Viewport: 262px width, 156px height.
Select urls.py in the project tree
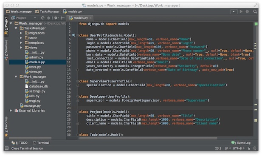tap(32, 96)
